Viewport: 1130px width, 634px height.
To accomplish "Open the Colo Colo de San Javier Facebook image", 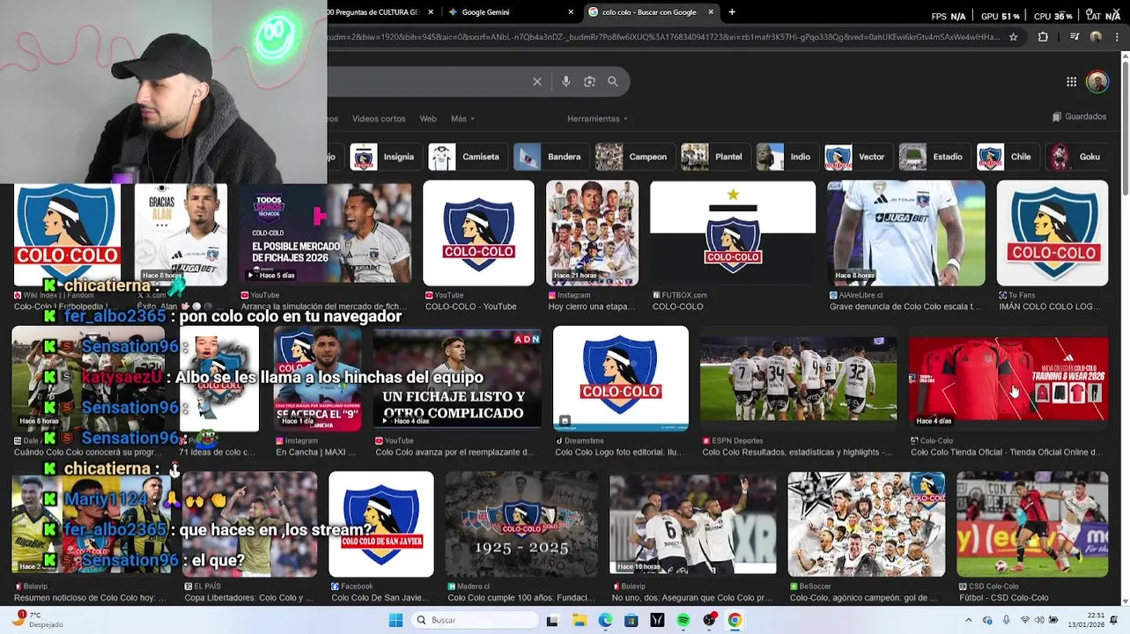I will pos(381,524).
